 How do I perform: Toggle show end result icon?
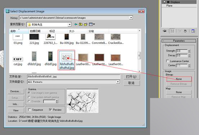pos(172,31)
